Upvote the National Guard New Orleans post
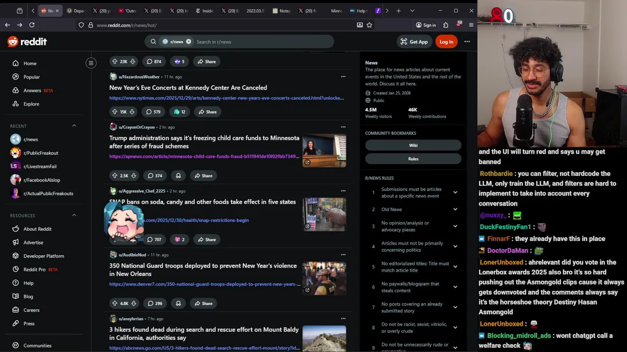 115,304
